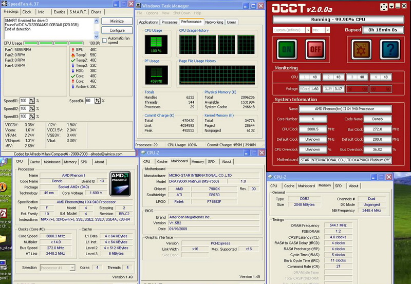The width and height of the screenshot is (411, 284).
Task: Click the GPU temperature up-arrow icon in SpeedFan
Action: (x=73, y=49)
